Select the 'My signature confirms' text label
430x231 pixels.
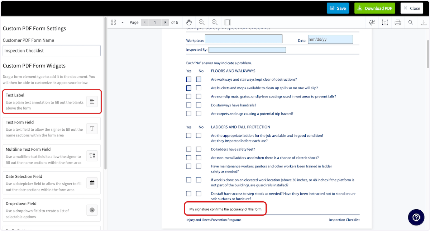click(226, 209)
